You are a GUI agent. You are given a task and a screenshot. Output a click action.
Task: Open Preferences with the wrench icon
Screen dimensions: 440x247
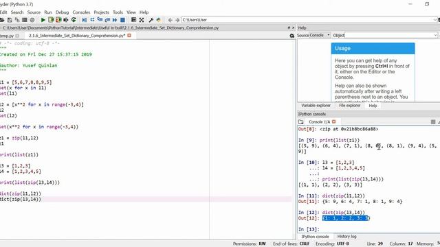(x=151, y=20)
